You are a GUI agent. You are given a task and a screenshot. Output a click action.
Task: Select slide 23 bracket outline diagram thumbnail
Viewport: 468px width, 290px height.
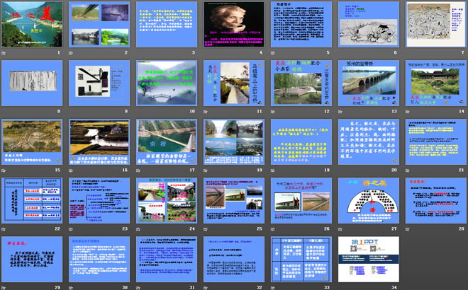coord(99,201)
